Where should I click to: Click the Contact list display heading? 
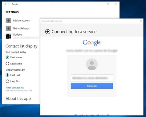pos(22,46)
